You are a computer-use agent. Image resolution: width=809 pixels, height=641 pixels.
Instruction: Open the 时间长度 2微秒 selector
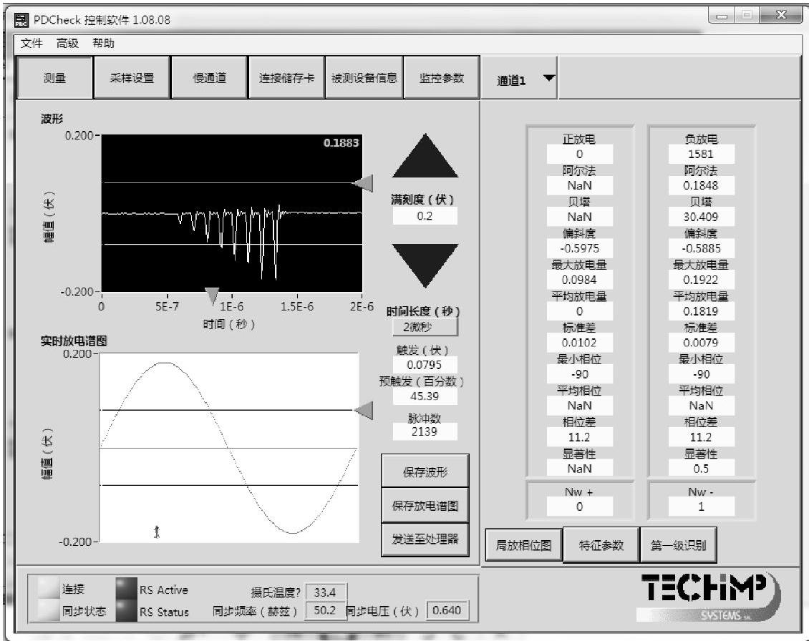click(x=425, y=326)
